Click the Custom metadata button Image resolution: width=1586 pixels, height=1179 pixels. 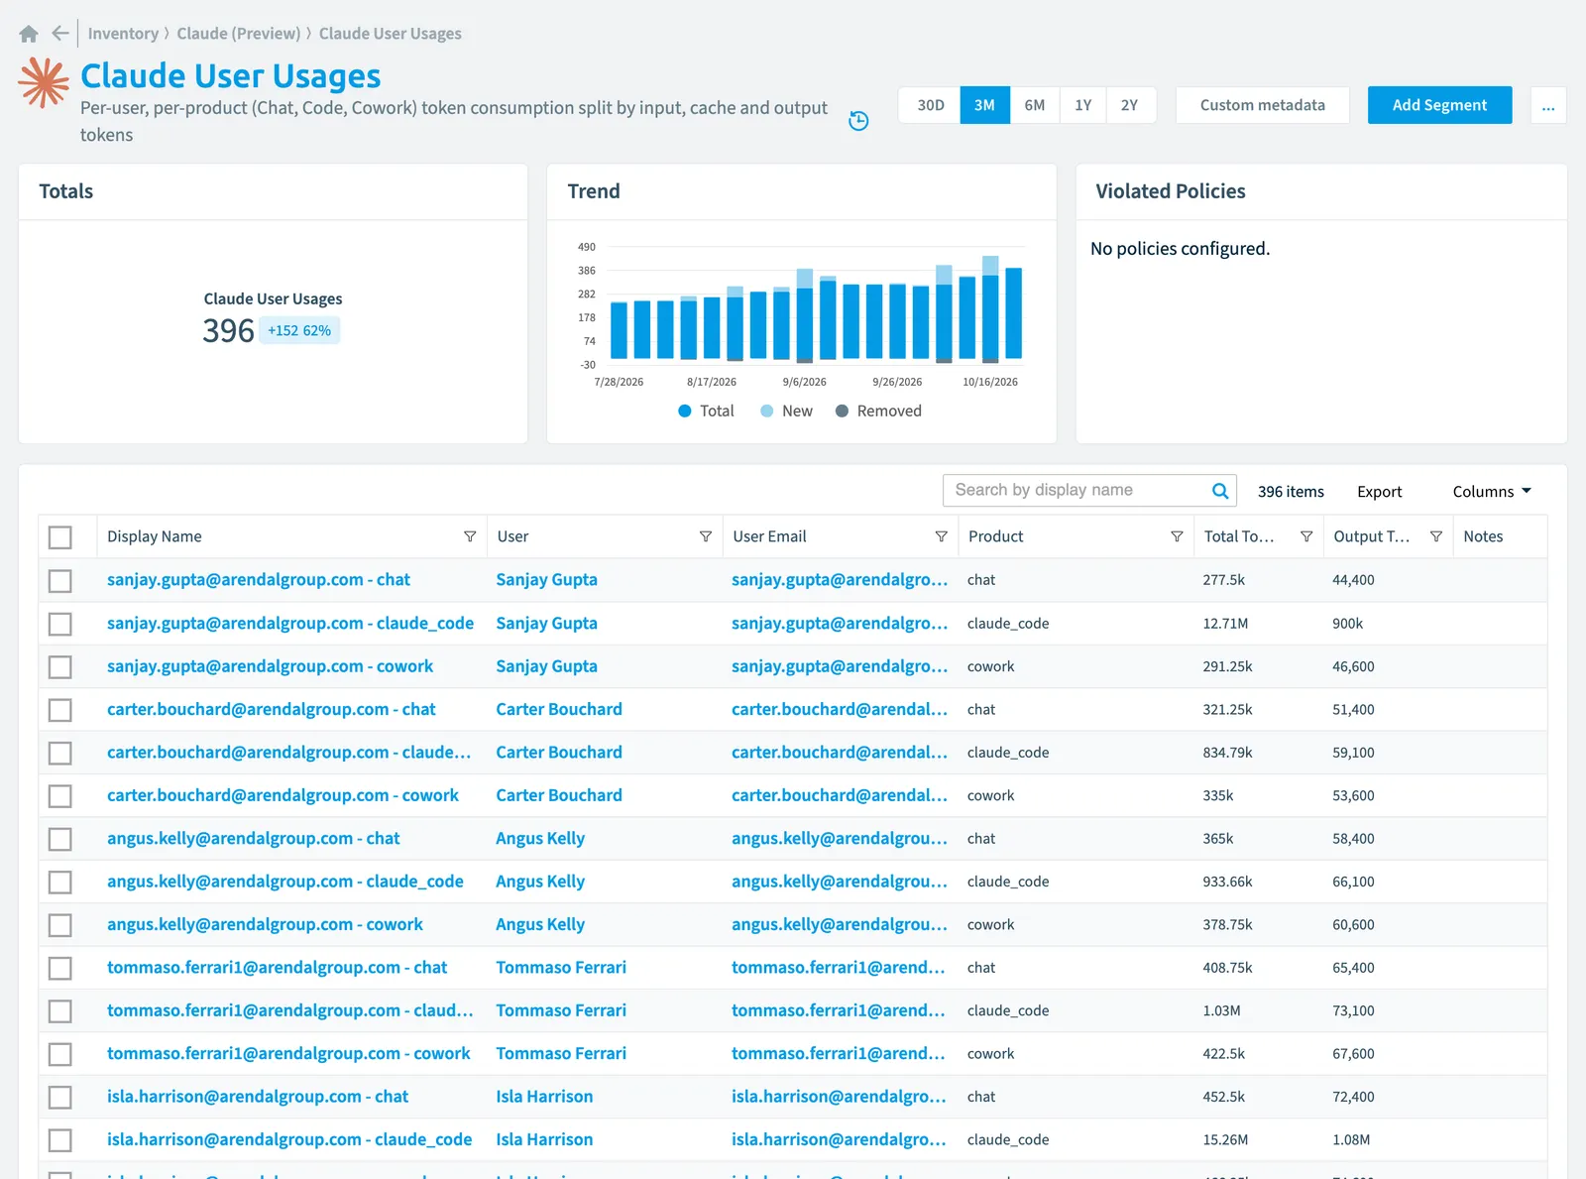click(x=1262, y=105)
